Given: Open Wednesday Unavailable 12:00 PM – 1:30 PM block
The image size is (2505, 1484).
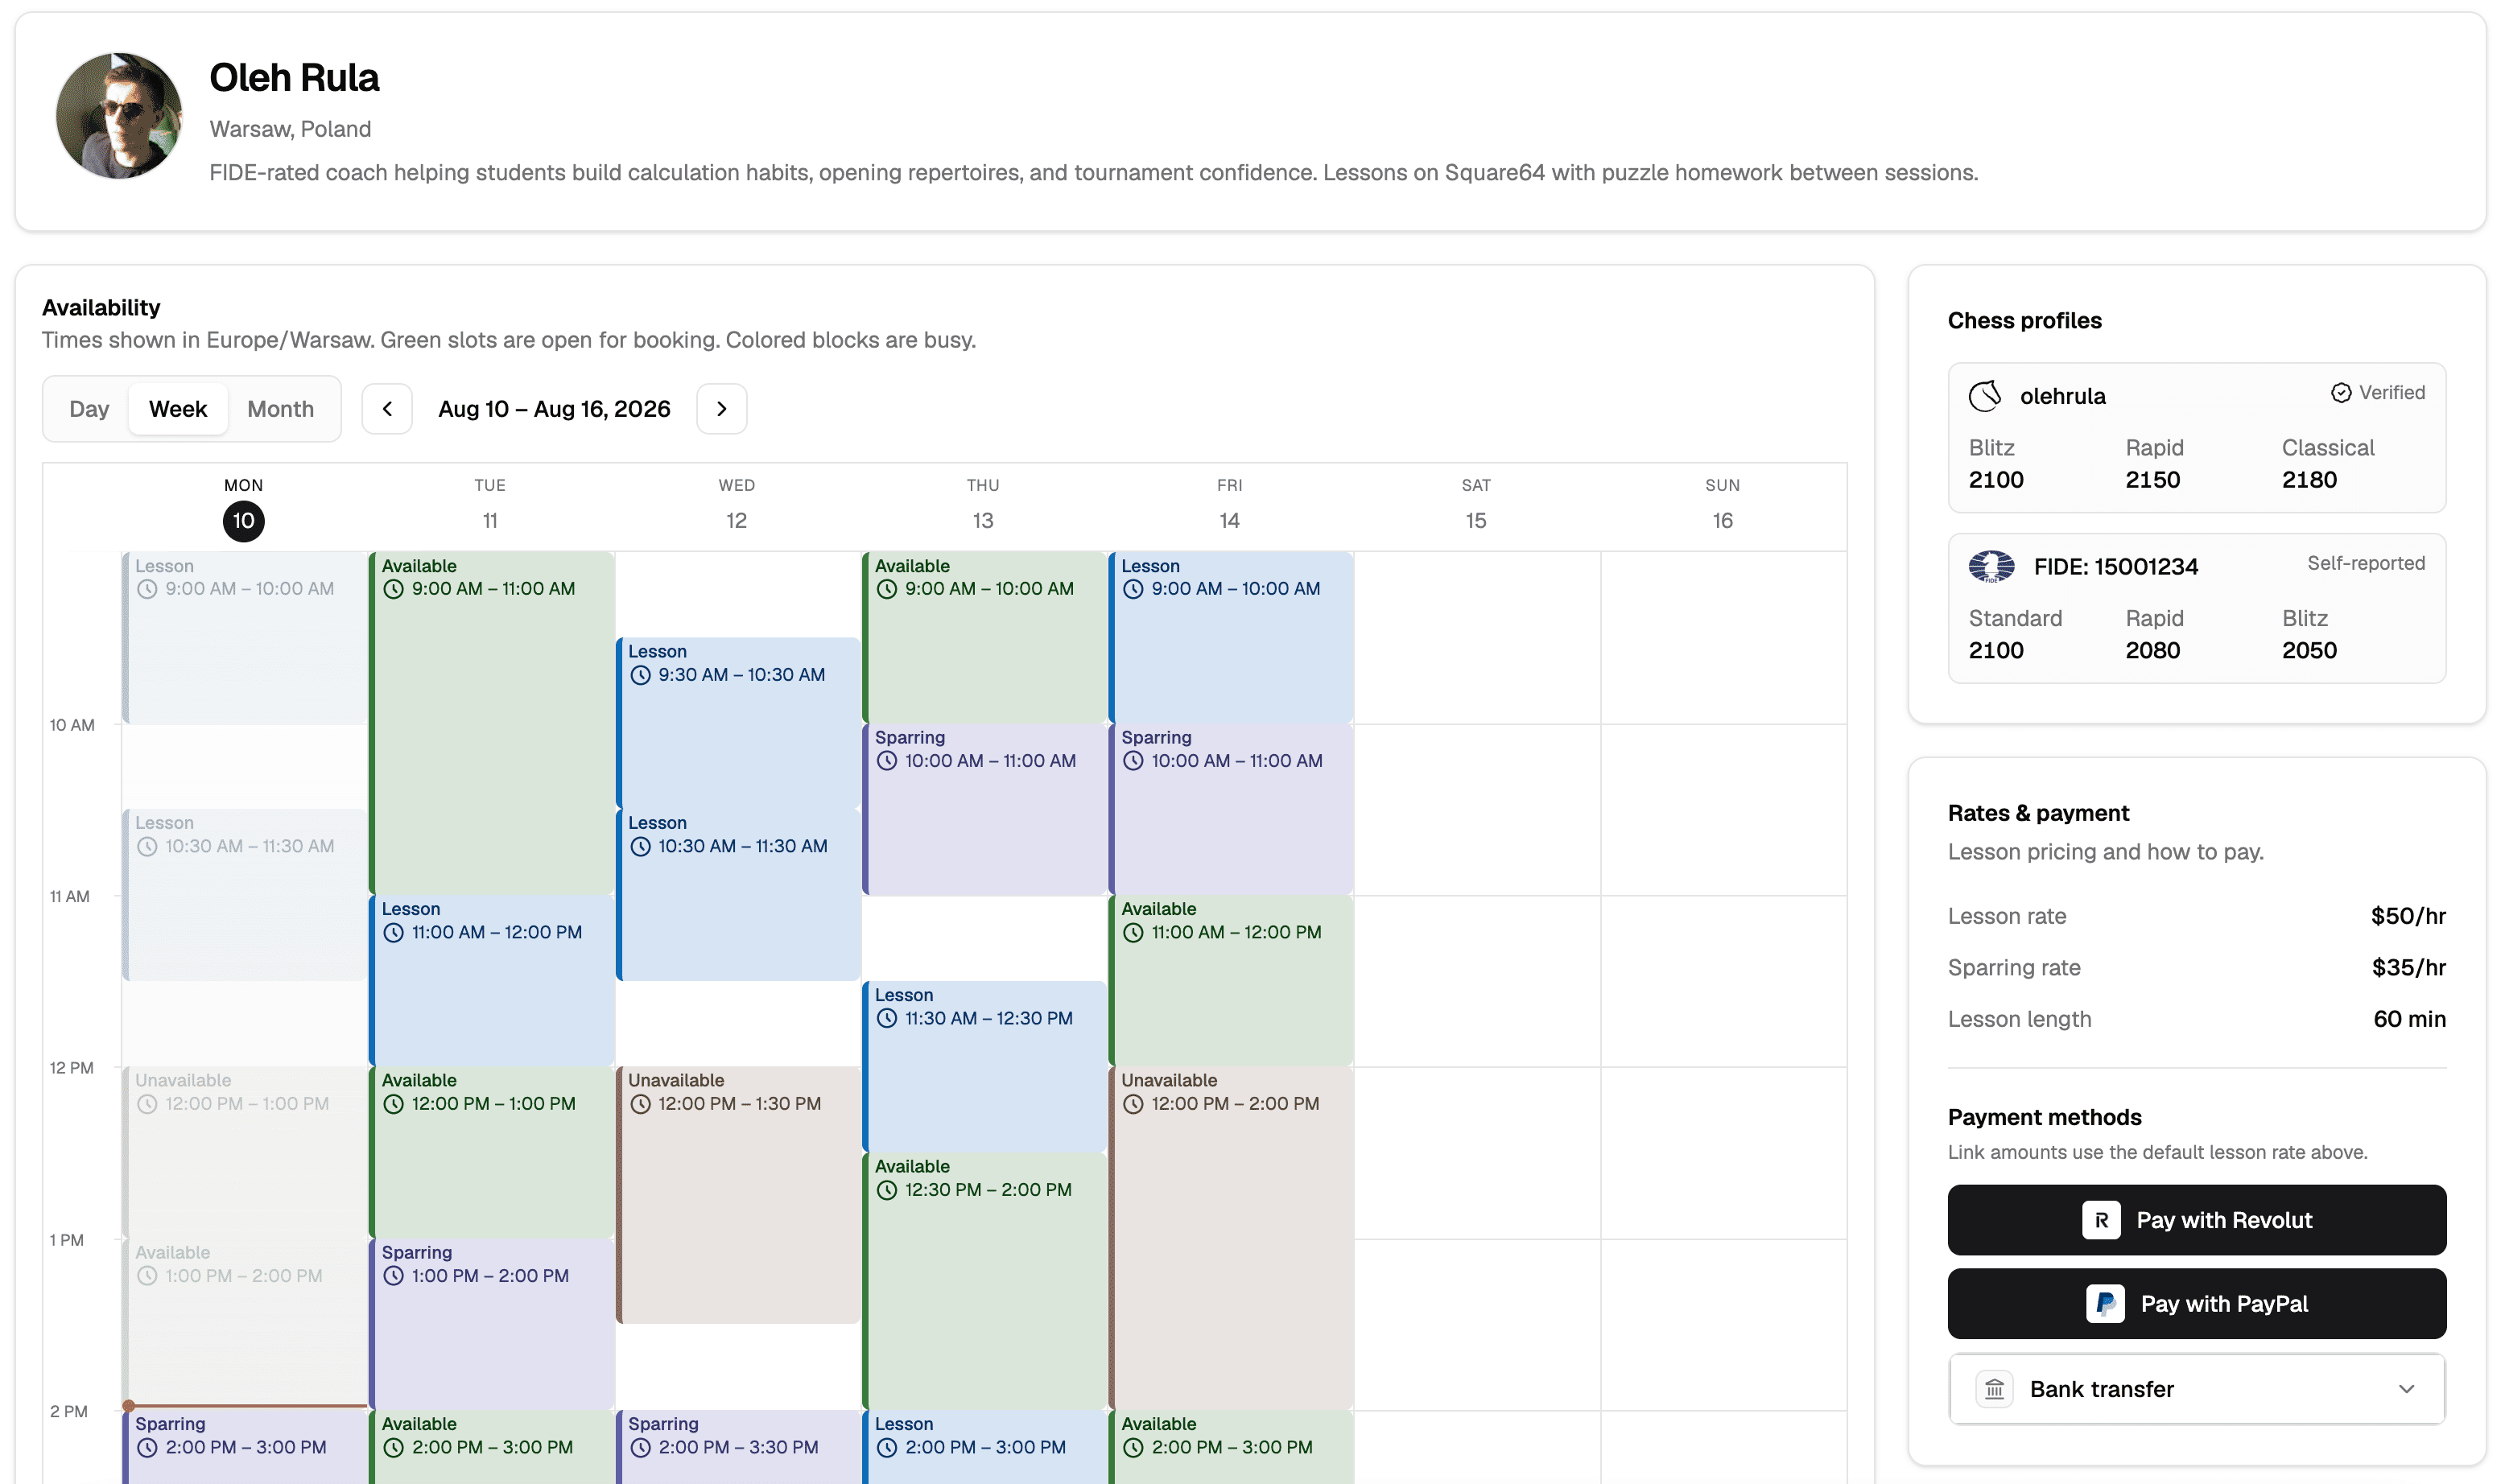Looking at the screenshot, I should click(x=738, y=1195).
